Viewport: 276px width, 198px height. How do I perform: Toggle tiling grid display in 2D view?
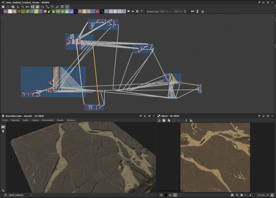point(232,195)
